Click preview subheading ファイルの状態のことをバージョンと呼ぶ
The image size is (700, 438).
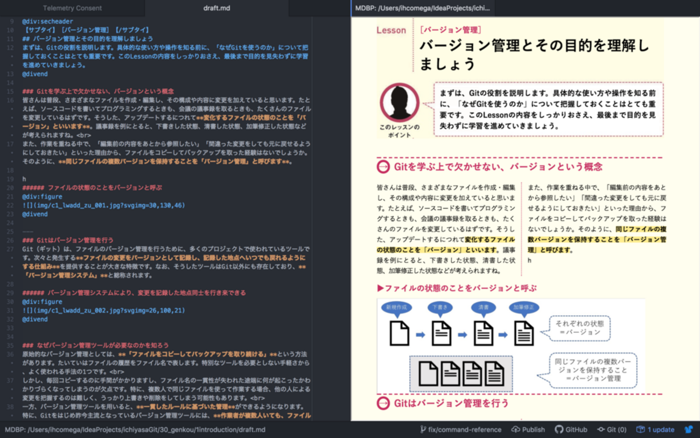457,288
